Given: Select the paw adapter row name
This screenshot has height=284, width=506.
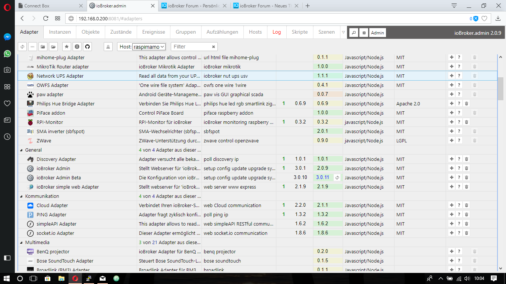Looking at the screenshot, I should (x=50, y=94).
